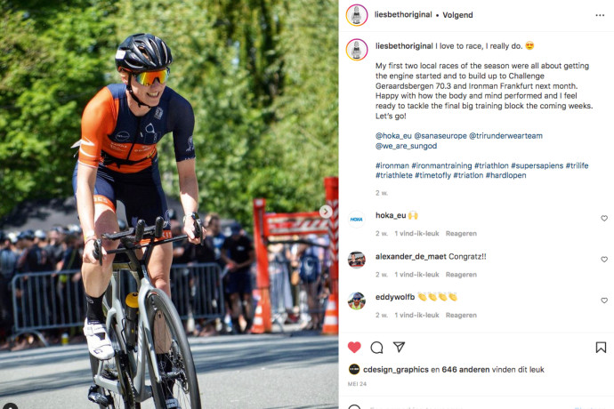Go to next photo with carousel arrow
The image size is (614, 409).
(x=326, y=212)
